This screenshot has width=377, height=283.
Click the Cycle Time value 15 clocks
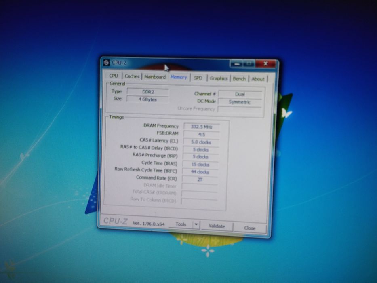(200, 165)
